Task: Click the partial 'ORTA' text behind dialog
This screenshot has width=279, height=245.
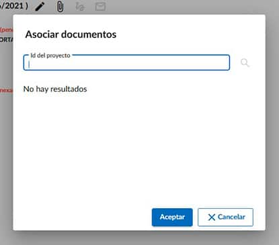Action: pos(7,40)
